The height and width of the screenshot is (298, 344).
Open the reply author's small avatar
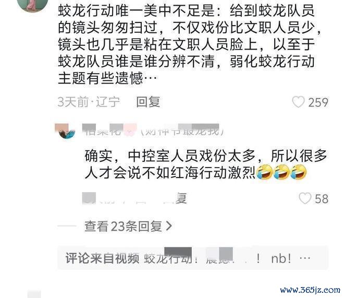[65, 132]
